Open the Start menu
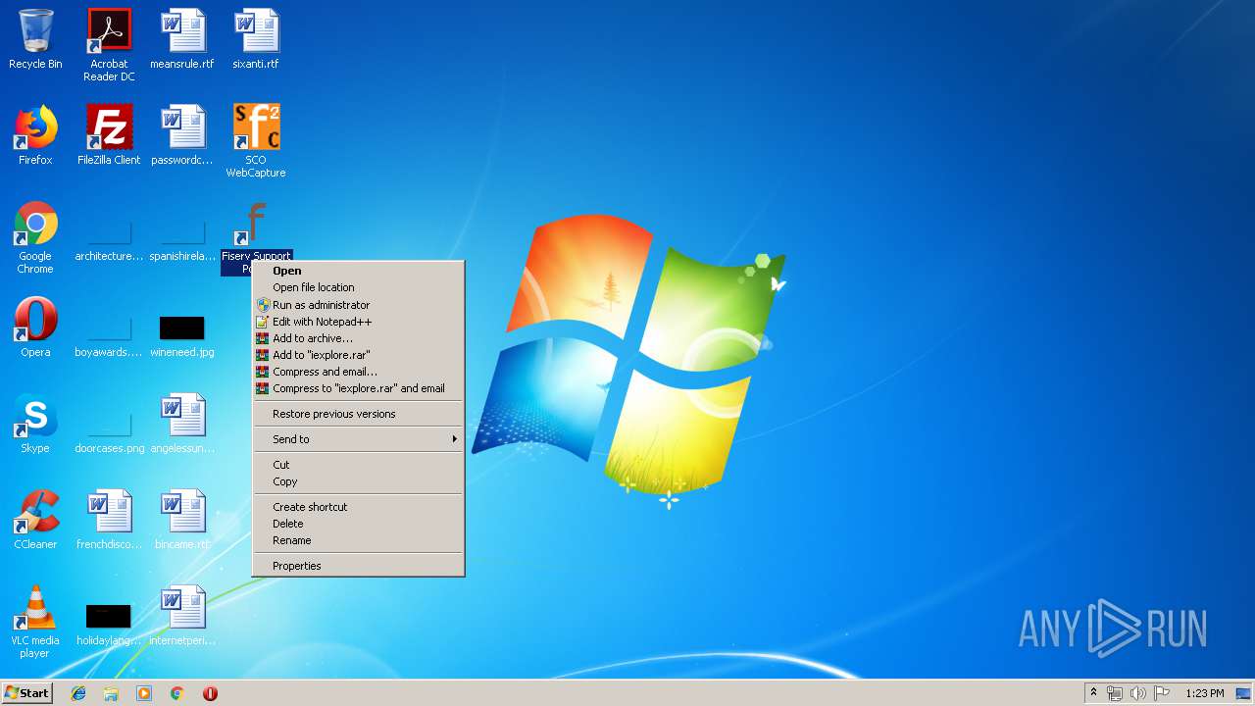Screen dimensions: 1255x706 pos(27,693)
